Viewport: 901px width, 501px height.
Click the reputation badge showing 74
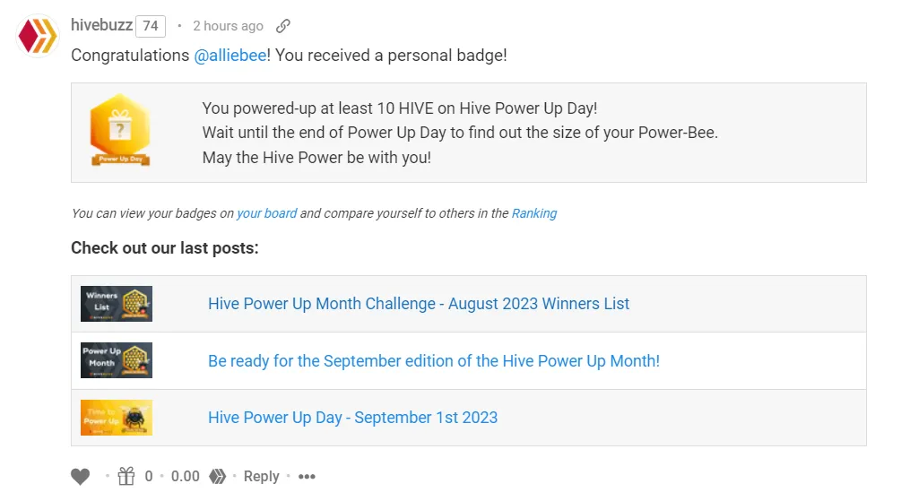[x=151, y=26]
